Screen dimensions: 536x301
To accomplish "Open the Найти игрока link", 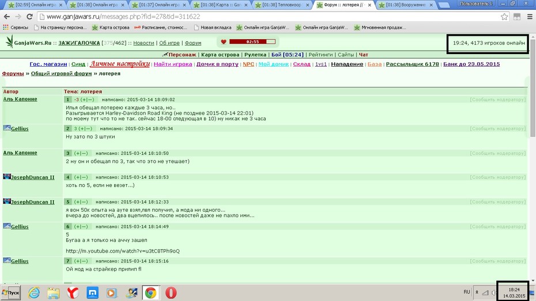I will coord(173,64).
